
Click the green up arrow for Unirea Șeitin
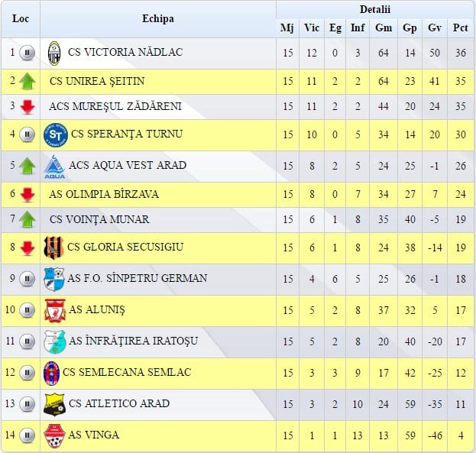(x=28, y=81)
